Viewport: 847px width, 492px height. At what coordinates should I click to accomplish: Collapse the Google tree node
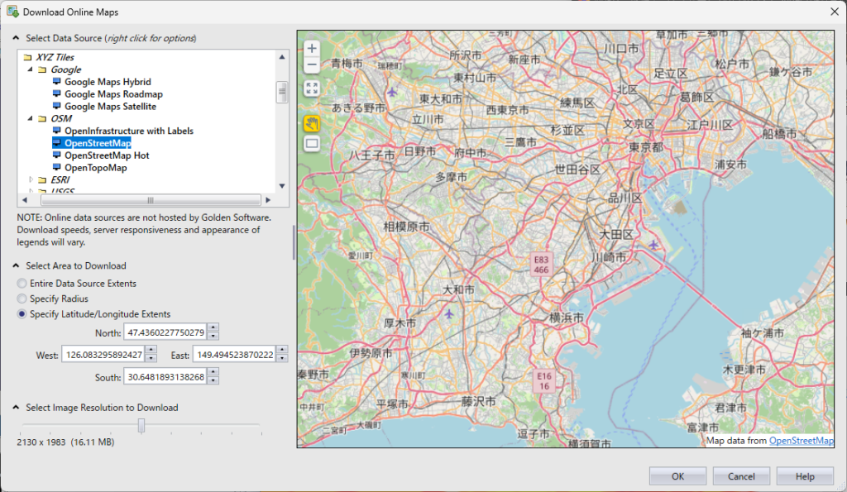pos(31,69)
